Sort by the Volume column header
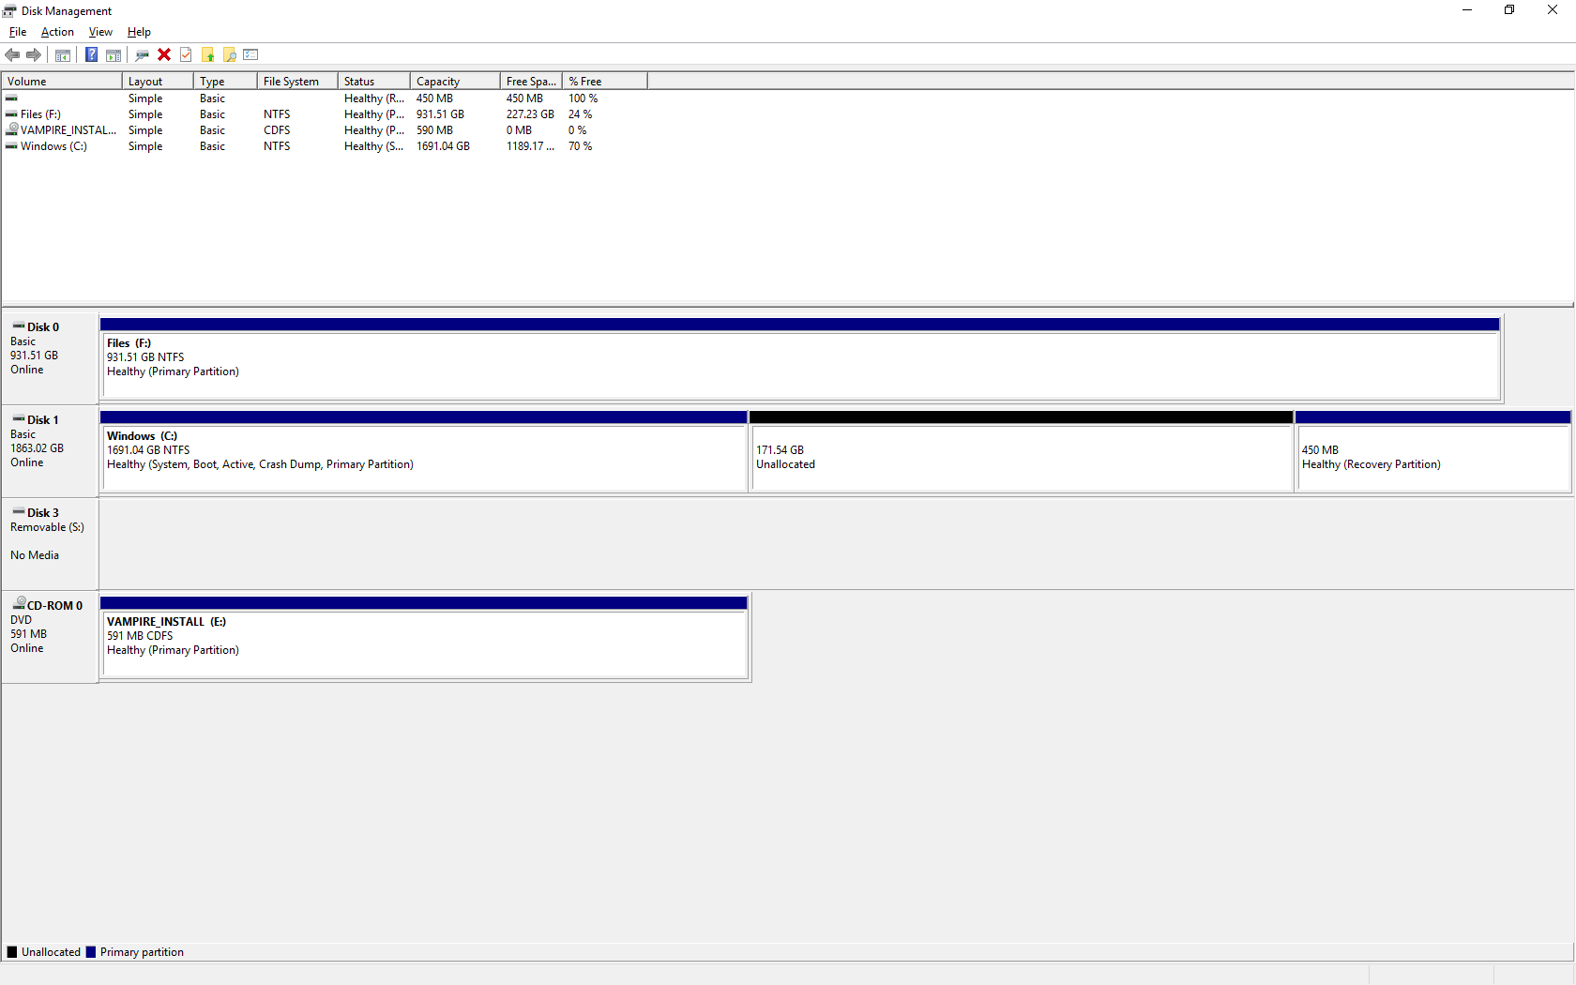Viewport: 1576px width, 985px height. 62,82
